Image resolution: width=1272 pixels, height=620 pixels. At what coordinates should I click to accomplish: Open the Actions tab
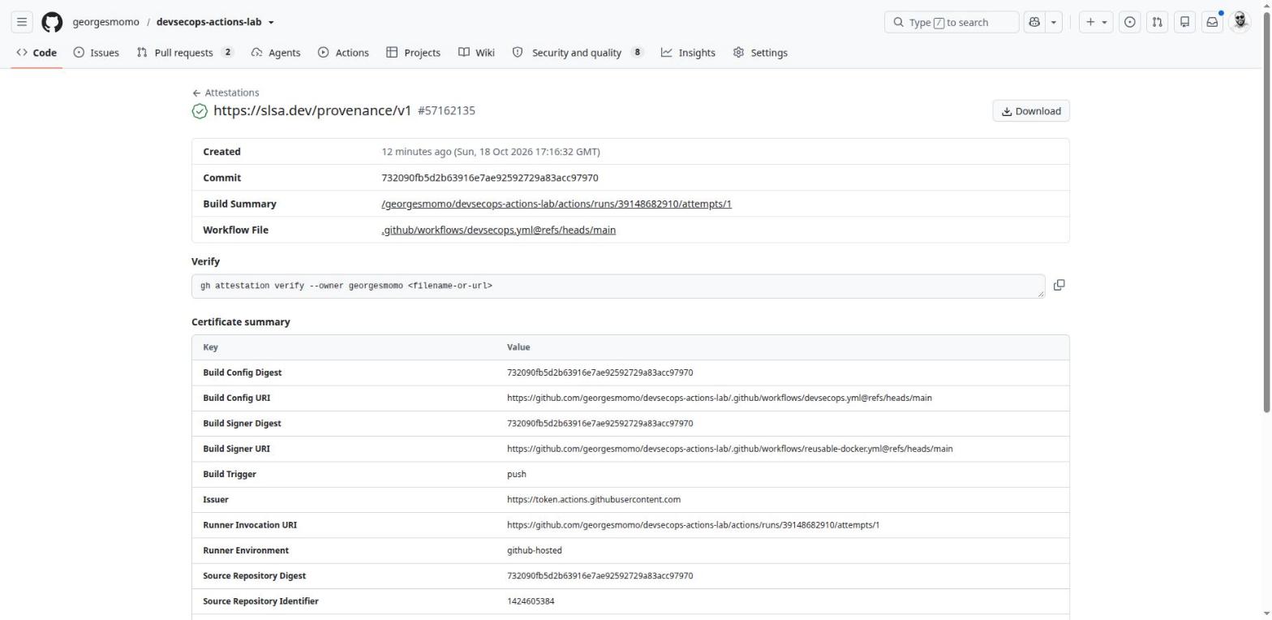tap(343, 53)
